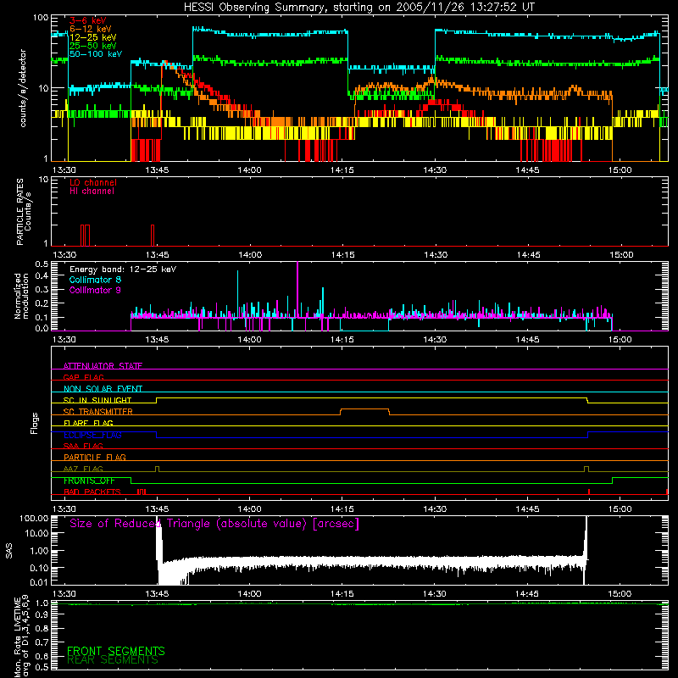
Task: Click the 'Size of Reduced Triangle' panel caption
Action: coord(214,524)
